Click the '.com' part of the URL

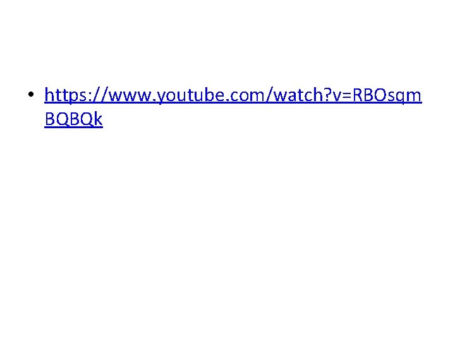245,97
